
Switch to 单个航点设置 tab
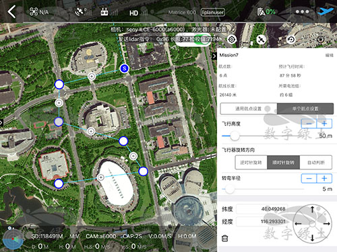coord(305,109)
